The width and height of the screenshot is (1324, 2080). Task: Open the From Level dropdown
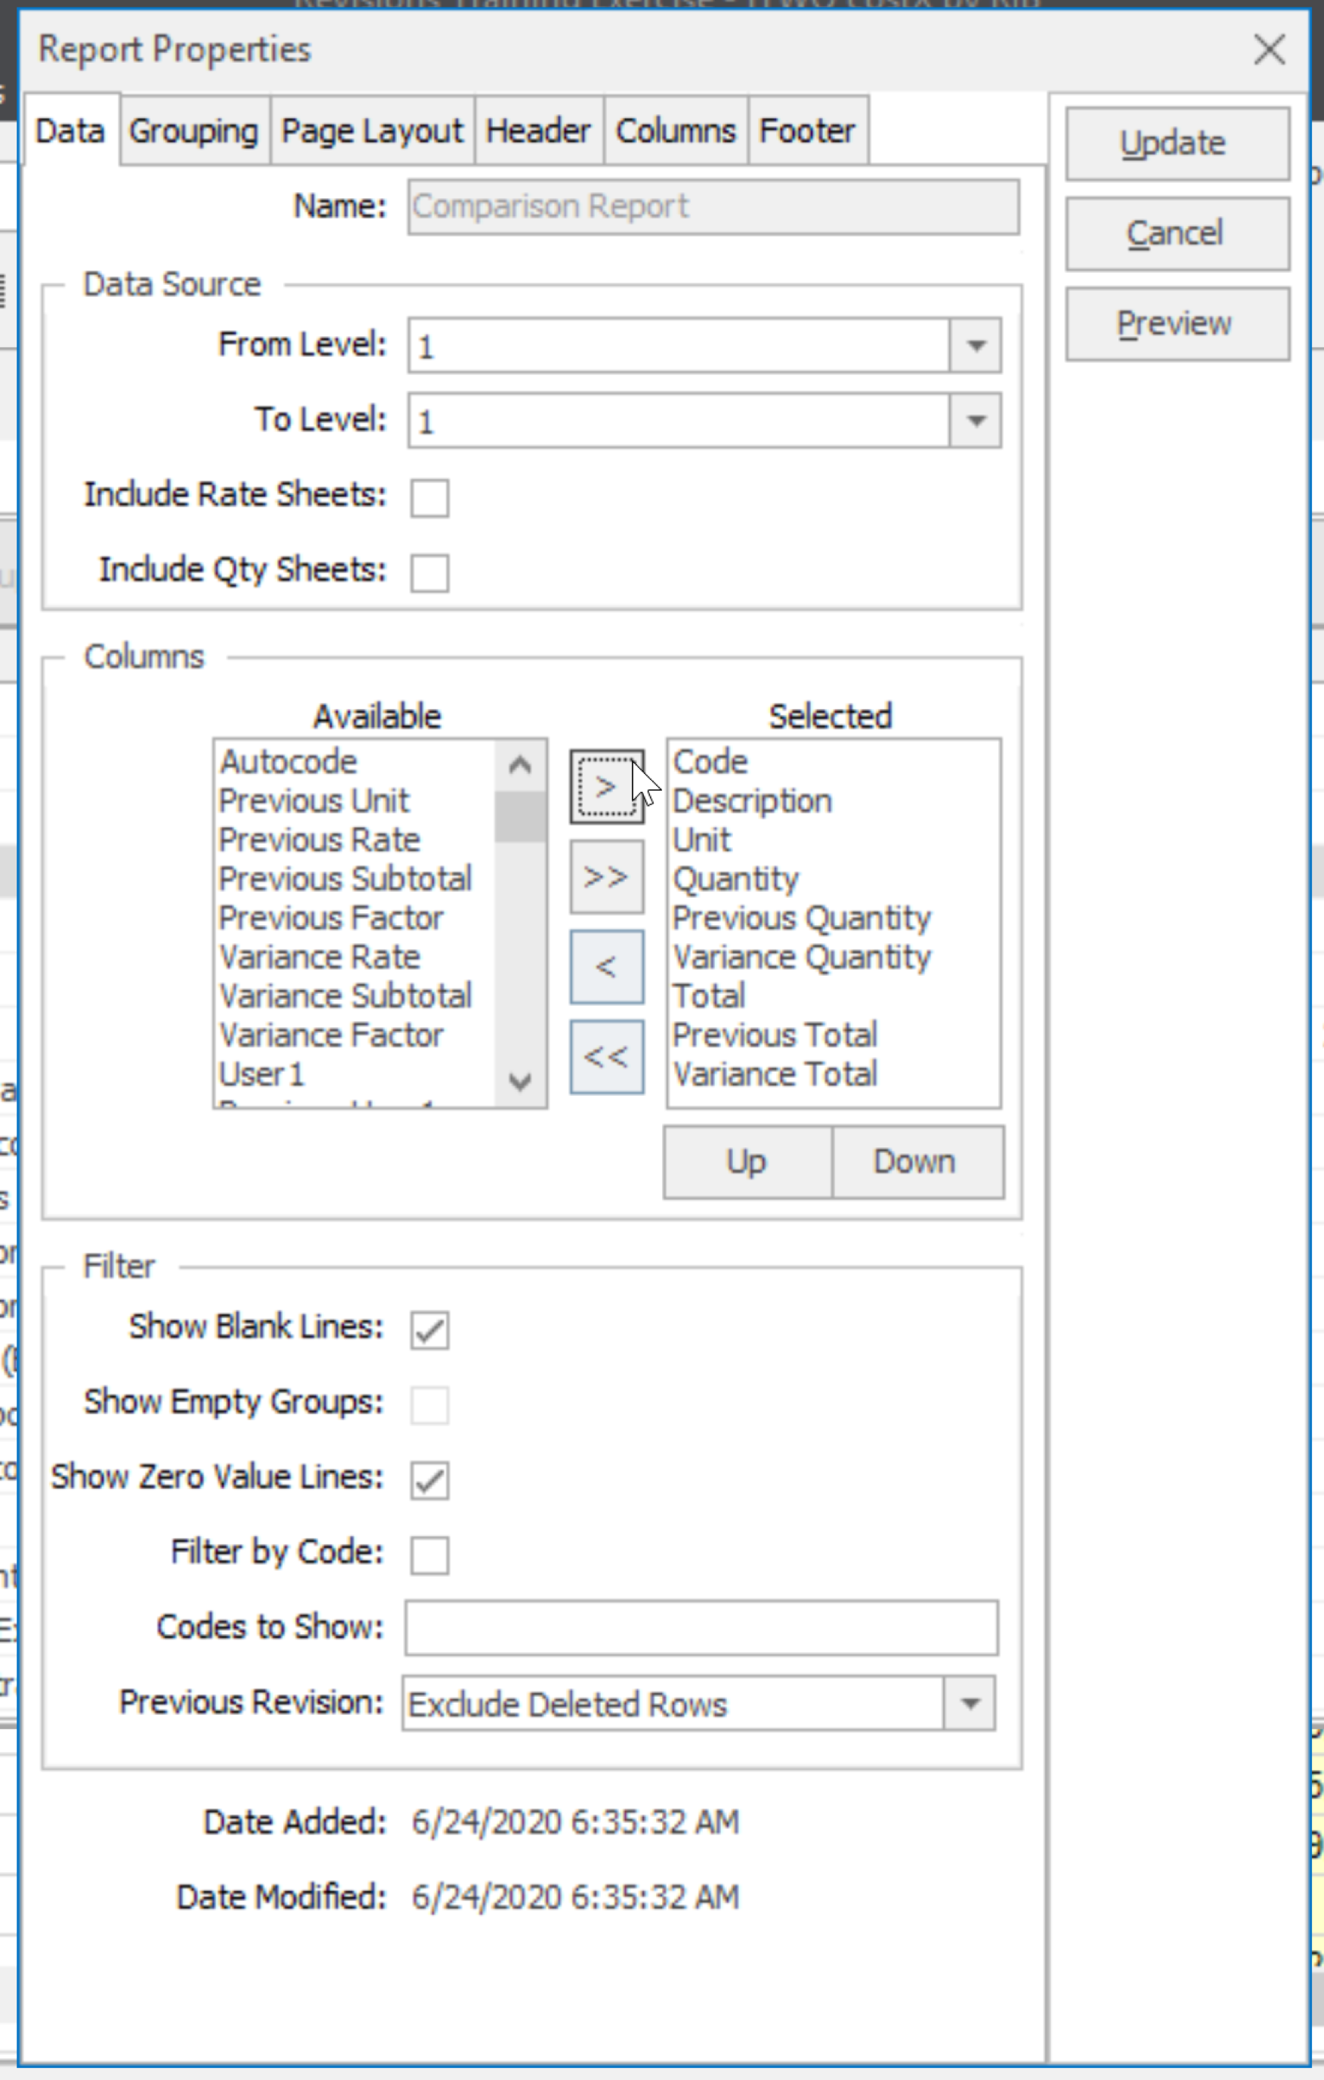(976, 345)
